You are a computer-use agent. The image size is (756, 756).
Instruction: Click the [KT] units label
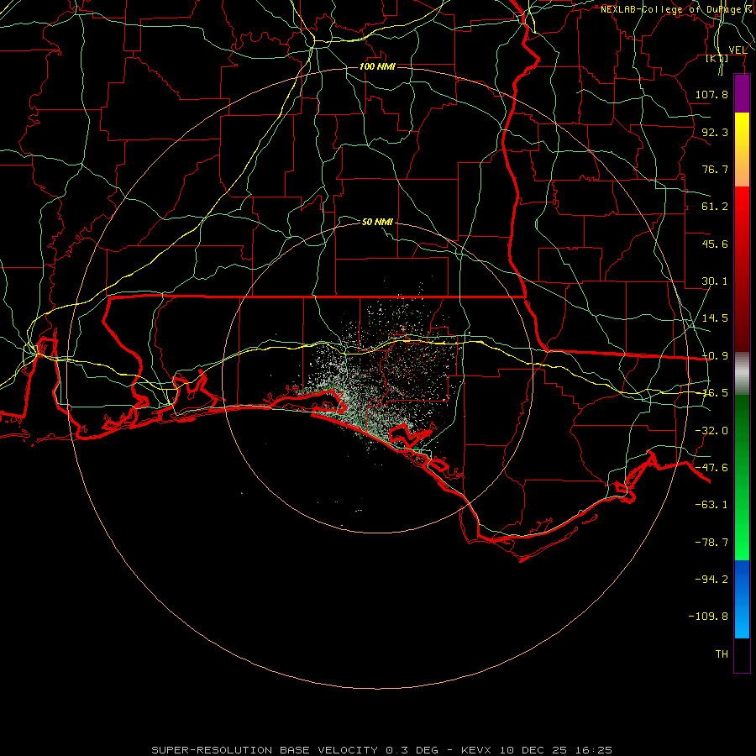[717, 58]
